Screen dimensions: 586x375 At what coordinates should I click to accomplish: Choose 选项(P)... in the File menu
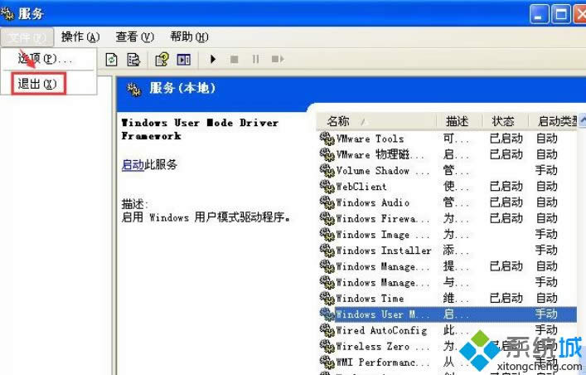point(43,59)
